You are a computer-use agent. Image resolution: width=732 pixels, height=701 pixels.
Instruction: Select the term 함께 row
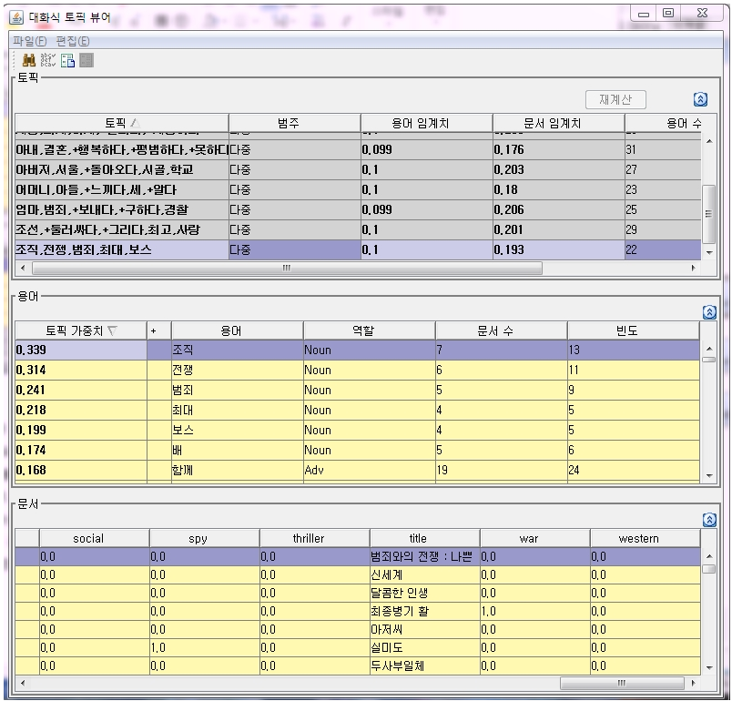357,470
